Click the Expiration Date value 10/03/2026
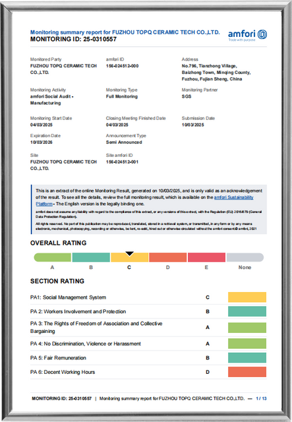 click(x=41, y=142)
